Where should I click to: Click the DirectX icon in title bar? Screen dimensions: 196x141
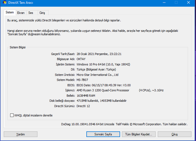[x=5, y=3]
